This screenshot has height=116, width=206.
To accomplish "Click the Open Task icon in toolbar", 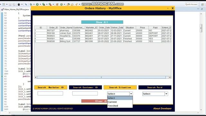I will pos(72,4).
